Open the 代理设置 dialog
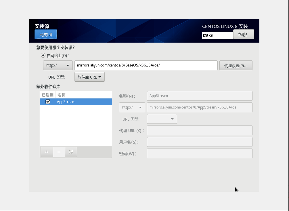This screenshot has height=211, width=289. (236, 65)
